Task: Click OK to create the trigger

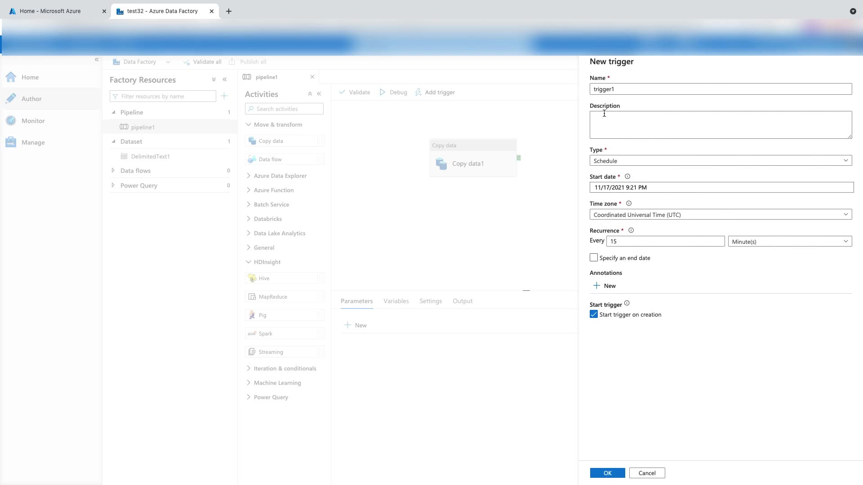Action: 607,473
